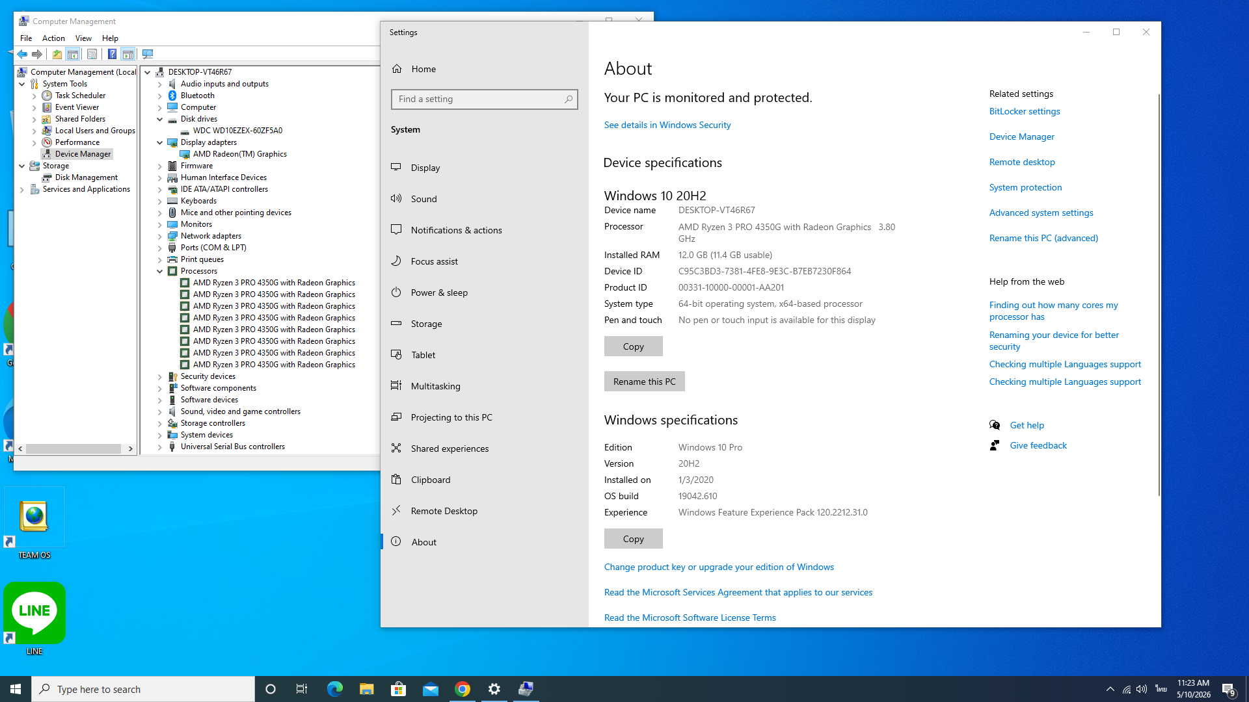Click the Scan for hardware changes monitor icon
This screenshot has height=702, width=1249.
pyautogui.click(x=148, y=54)
